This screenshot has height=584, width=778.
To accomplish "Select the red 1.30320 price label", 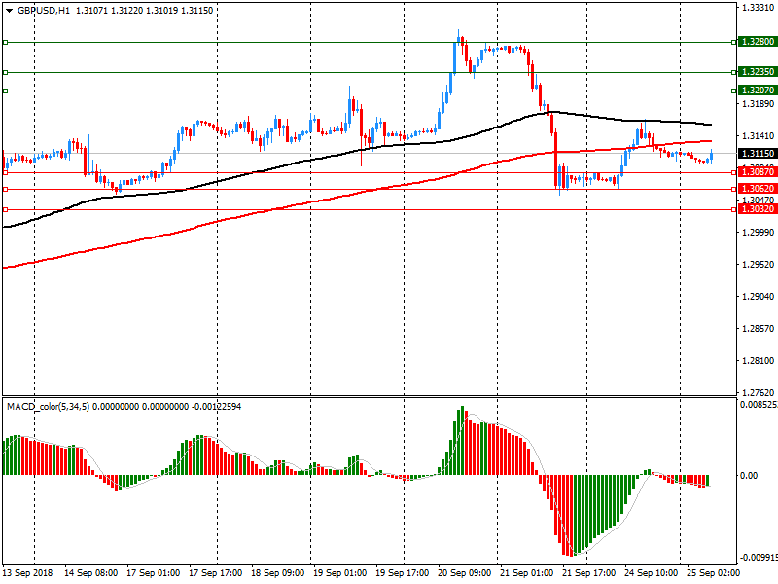I will [757, 209].
